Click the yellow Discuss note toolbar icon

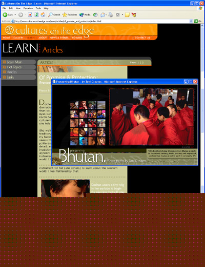(x=127, y=15)
